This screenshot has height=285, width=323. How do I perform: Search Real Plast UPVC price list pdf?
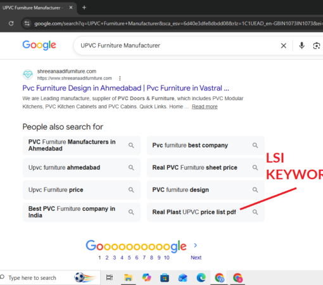205,212
